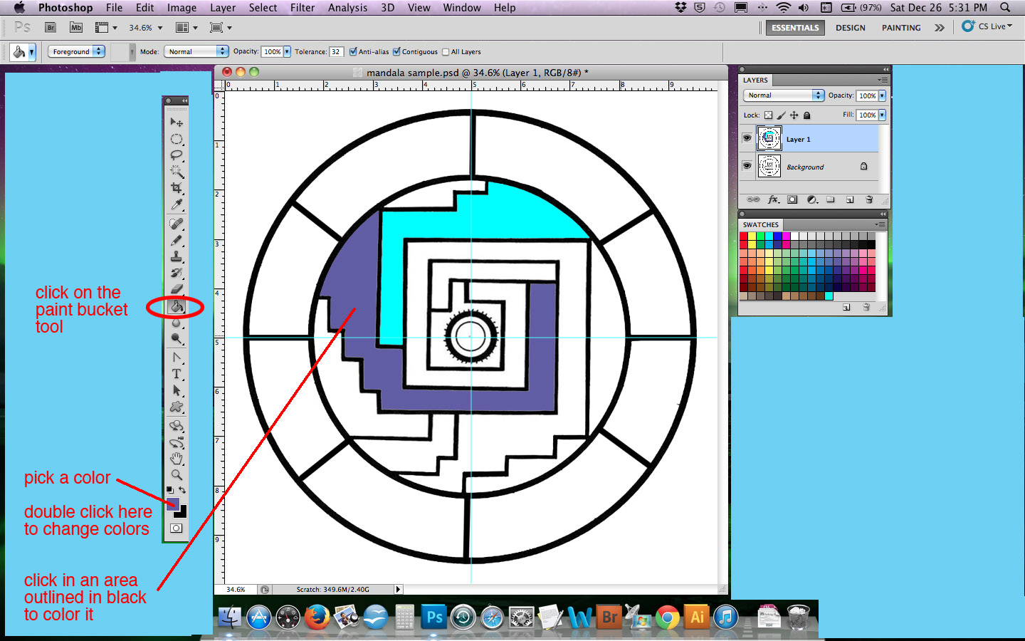Image resolution: width=1025 pixels, height=641 pixels.
Task: Select the Zoom tool in the toolbar
Action: point(176,474)
